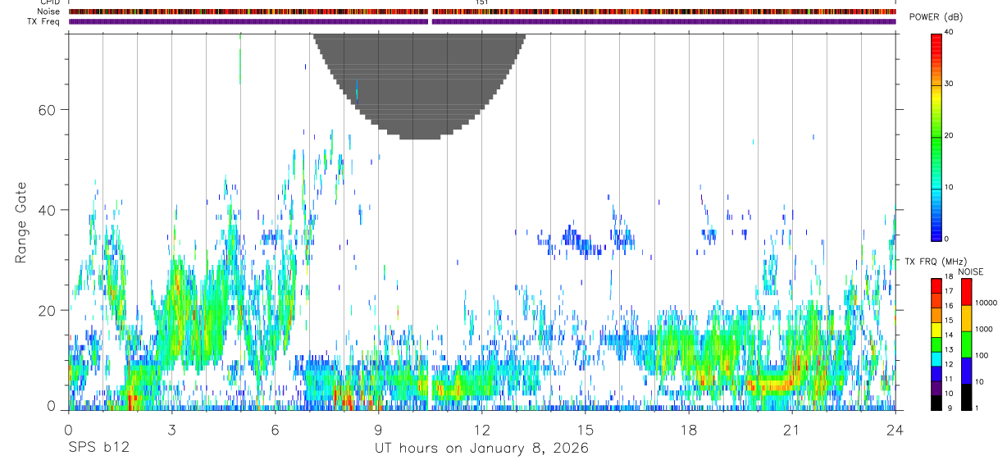Select the 60 tick on Range Gate axis
The image size is (1007, 465).
tap(45, 110)
